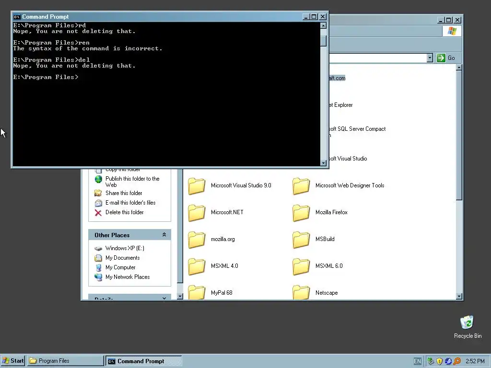Select the MSXML 6.0 folder icon
Image resolution: width=491 pixels, height=368 pixels.
click(x=301, y=266)
